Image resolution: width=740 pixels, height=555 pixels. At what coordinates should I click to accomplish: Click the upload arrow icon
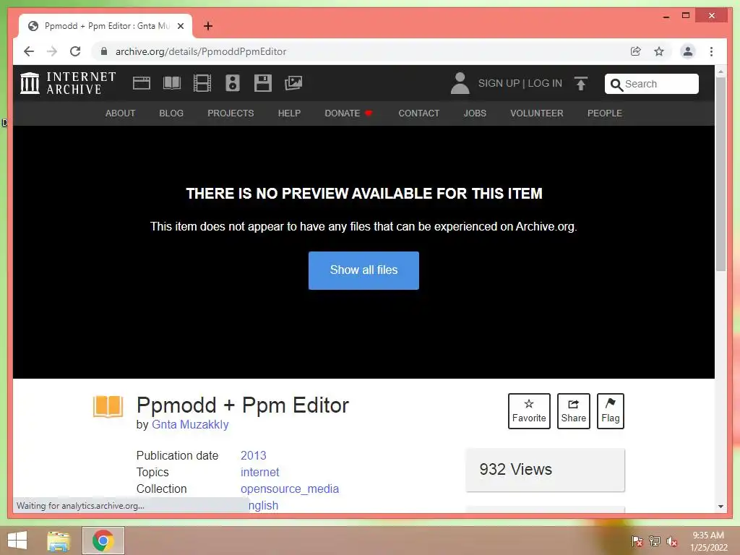pos(581,84)
